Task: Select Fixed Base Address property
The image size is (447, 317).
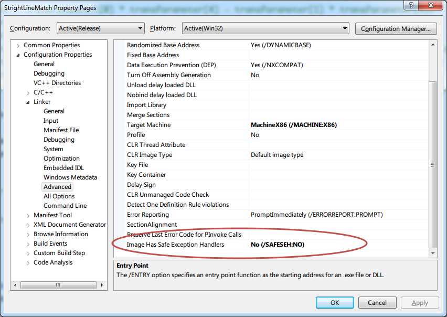Action: (x=153, y=55)
